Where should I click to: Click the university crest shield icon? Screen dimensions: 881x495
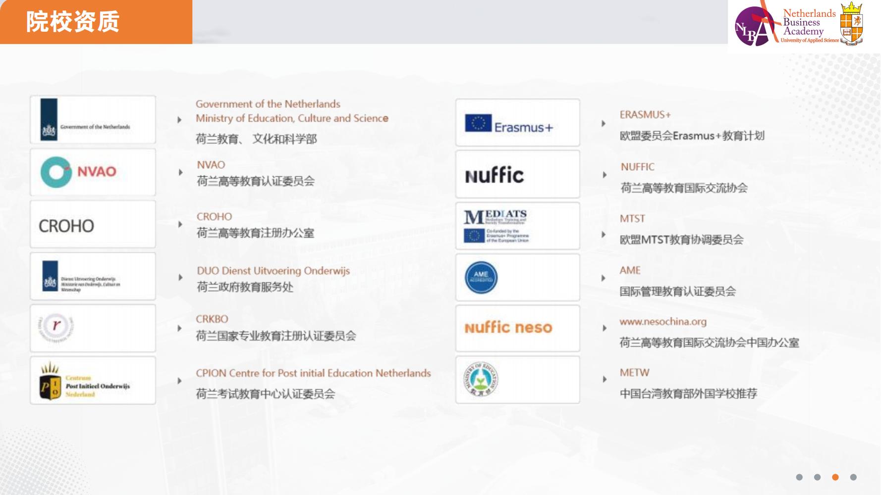point(852,24)
